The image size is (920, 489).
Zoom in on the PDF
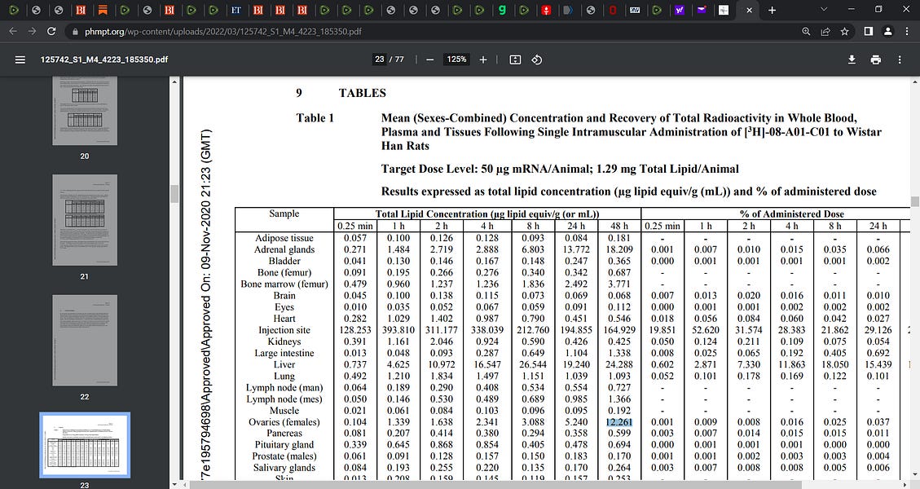coord(484,59)
